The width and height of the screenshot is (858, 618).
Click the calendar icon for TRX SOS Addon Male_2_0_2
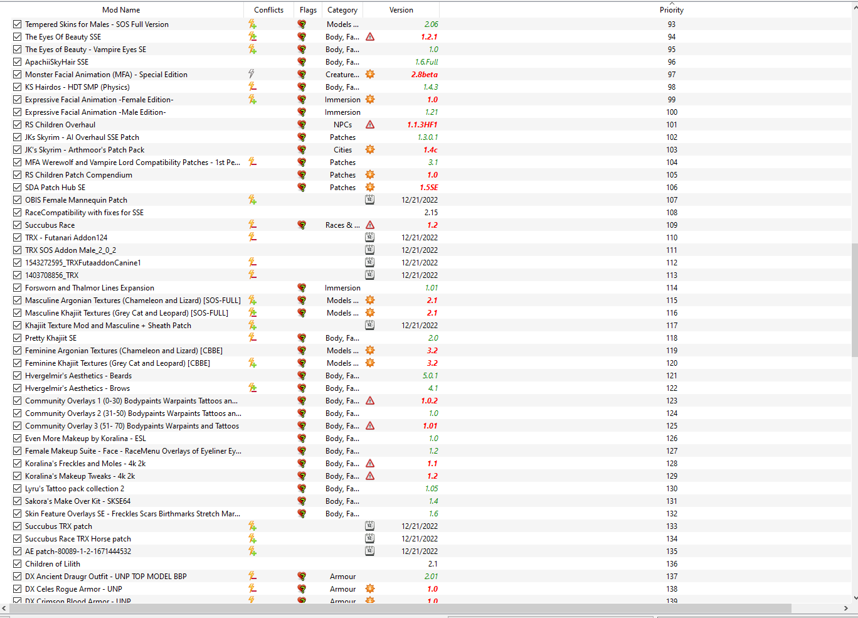point(370,250)
